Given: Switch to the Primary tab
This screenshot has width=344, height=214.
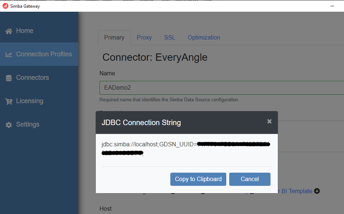Looking at the screenshot, I should point(114,37).
